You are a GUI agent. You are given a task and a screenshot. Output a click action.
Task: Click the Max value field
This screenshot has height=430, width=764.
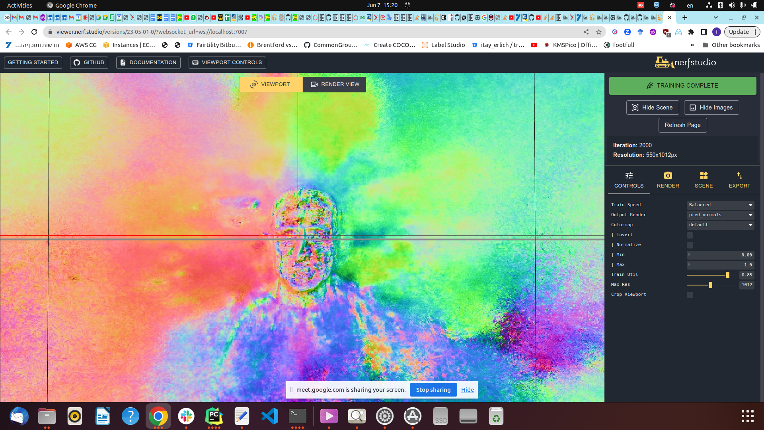[720, 265]
